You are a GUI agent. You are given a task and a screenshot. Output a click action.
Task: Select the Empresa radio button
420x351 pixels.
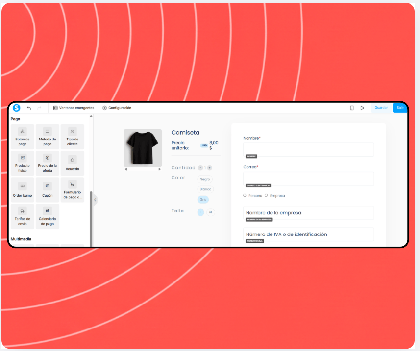(266, 195)
